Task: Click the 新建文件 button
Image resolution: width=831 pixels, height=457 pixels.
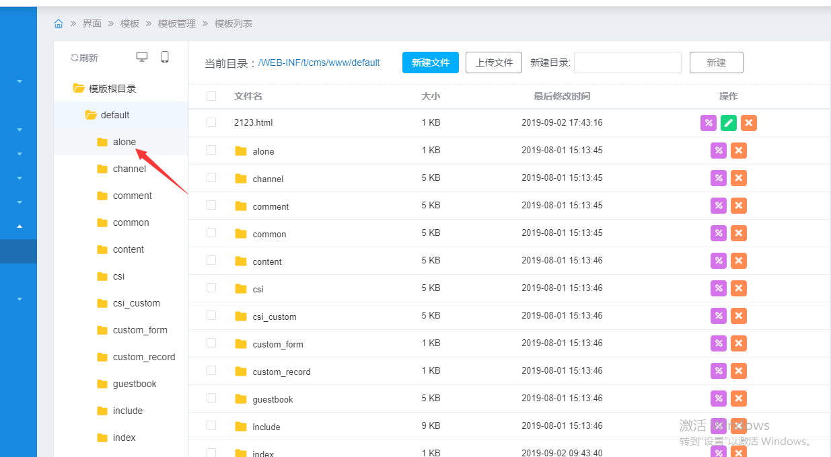Action: coord(431,63)
